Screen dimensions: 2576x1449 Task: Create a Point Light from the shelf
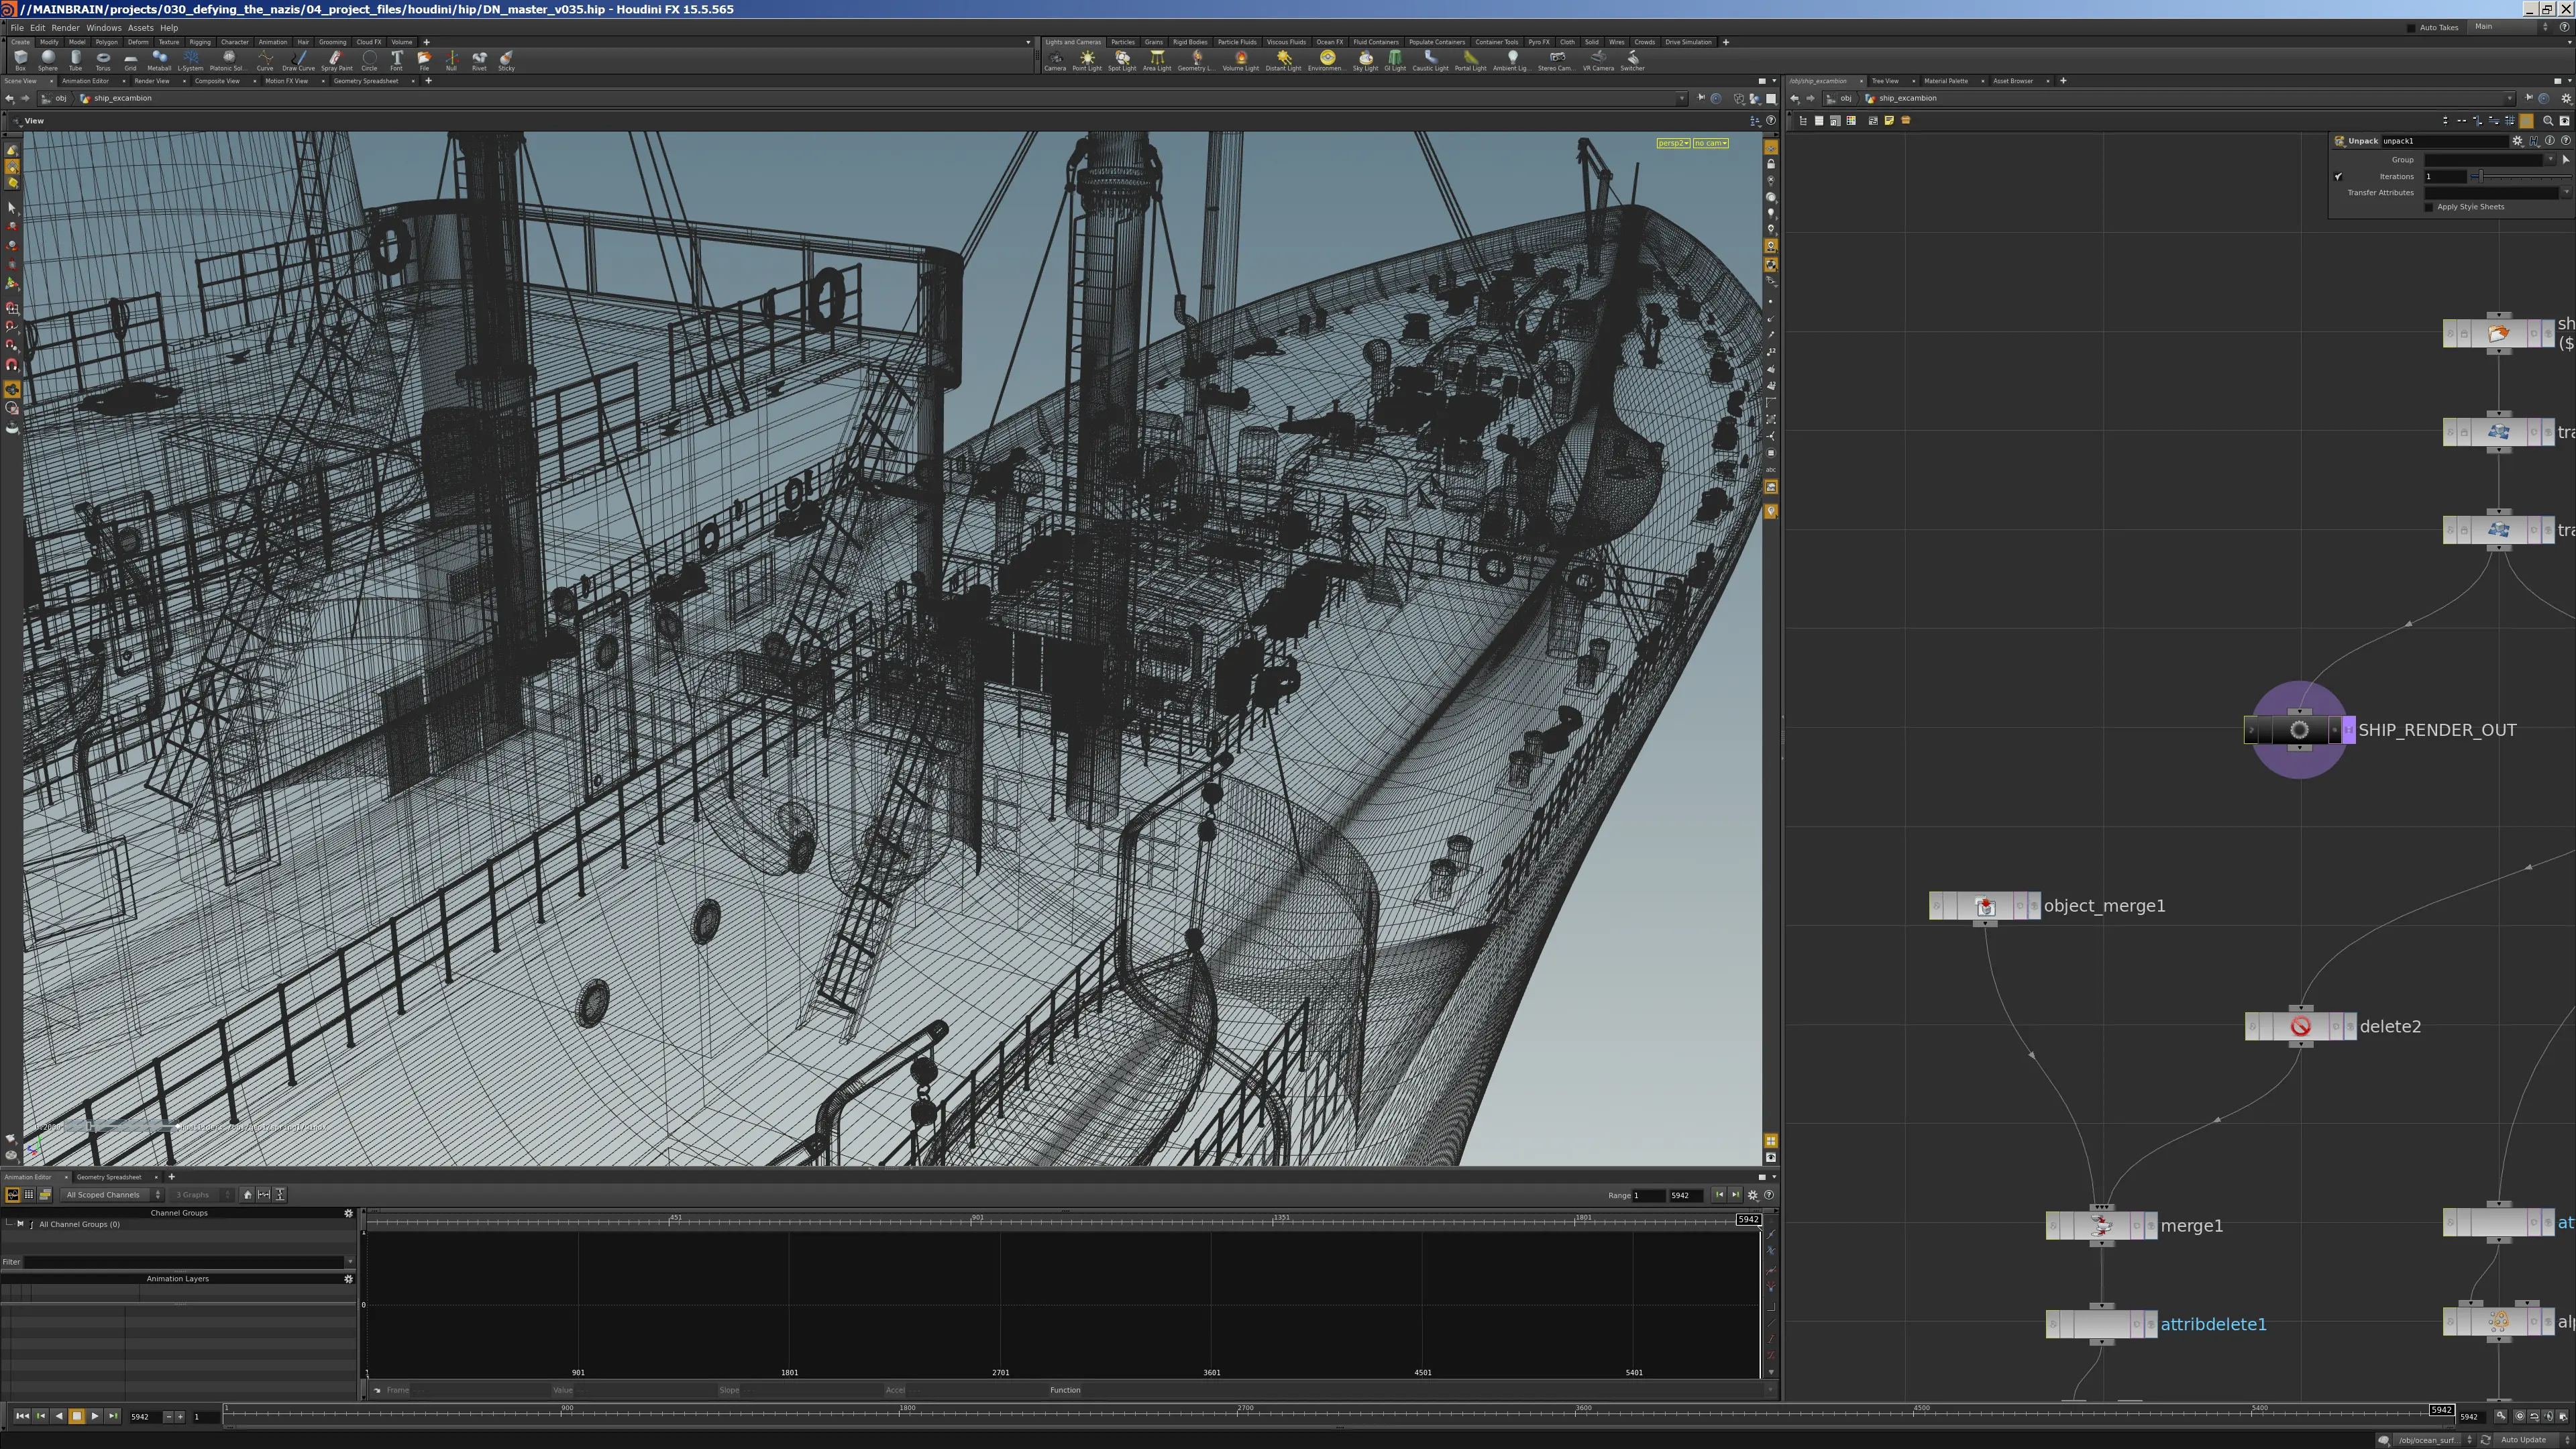(x=1087, y=61)
